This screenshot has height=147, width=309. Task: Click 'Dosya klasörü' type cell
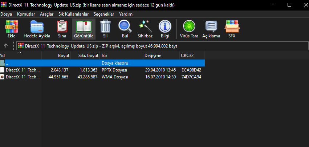pos(115,63)
